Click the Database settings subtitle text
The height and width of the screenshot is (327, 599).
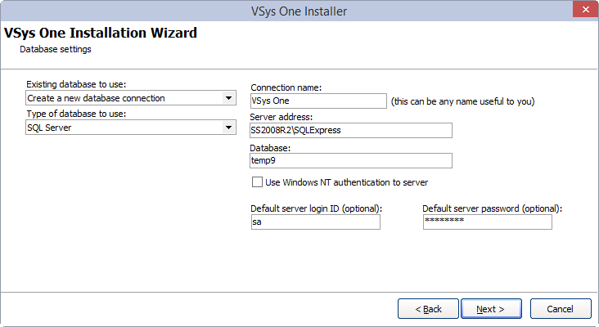(56, 49)
